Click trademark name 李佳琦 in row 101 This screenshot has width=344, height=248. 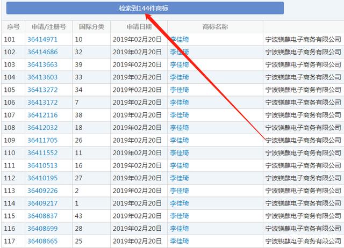tap(179, 39)
